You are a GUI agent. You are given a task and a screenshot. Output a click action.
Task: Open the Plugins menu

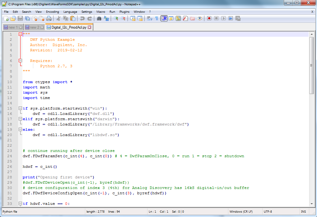[124, 12]
